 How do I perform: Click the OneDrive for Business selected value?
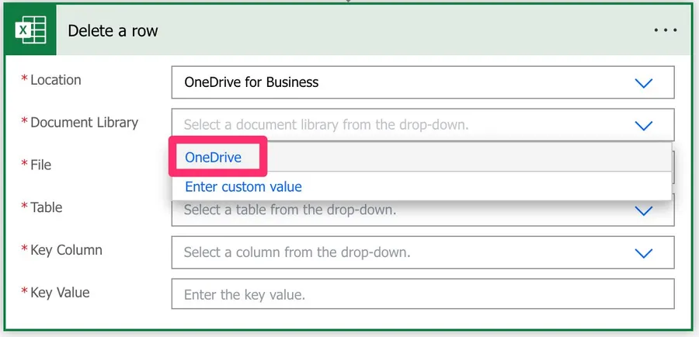[251, 82]
